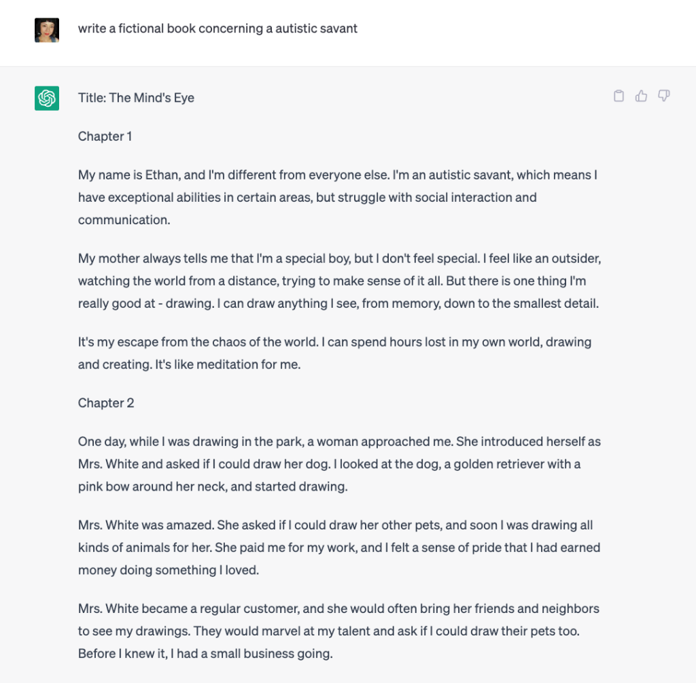The width and height of the screenshot is (696, 683).
Task: Click the paragraph starting "My mother always tells"
Action: 339,281
